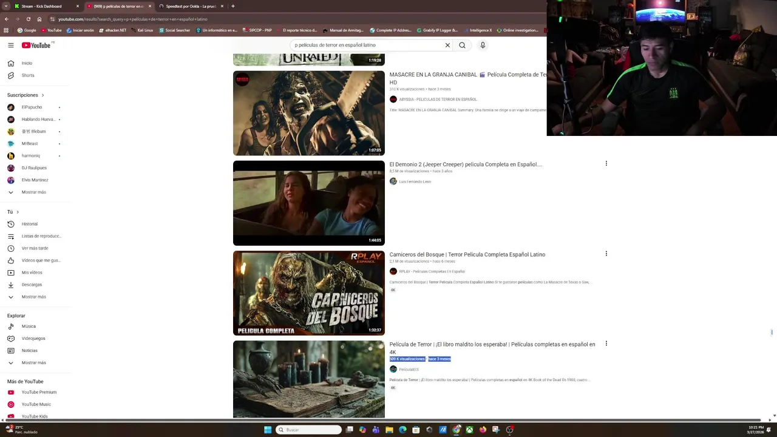Open Videojuegos under Explorar
This screenshot has width=777, height=437.
click(x=35, y=338)
